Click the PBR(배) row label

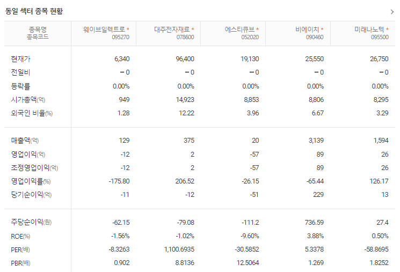click(x=20, y=263)
